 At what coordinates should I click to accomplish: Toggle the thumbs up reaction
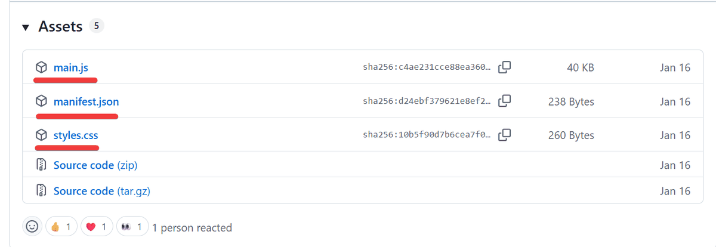pos(61,227)
